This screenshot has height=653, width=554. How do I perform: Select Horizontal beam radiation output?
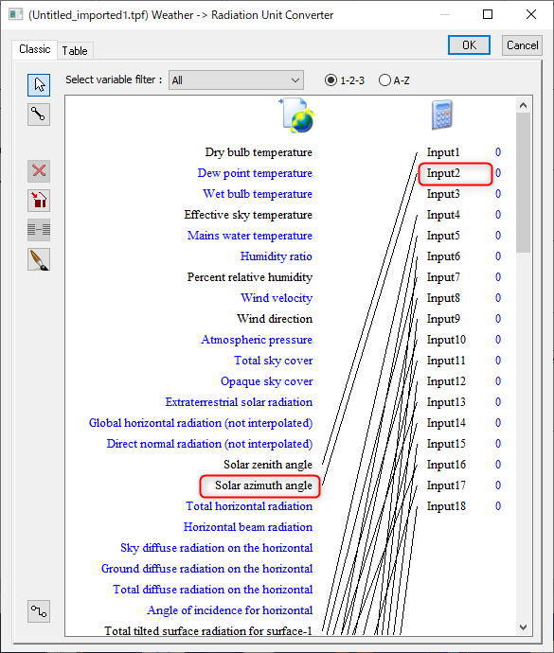pos(247,527)
